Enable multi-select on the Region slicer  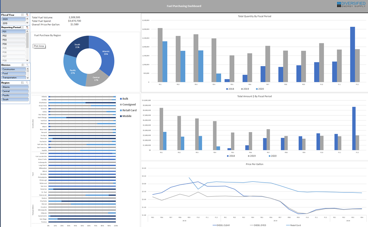click(x=22, y=82)
